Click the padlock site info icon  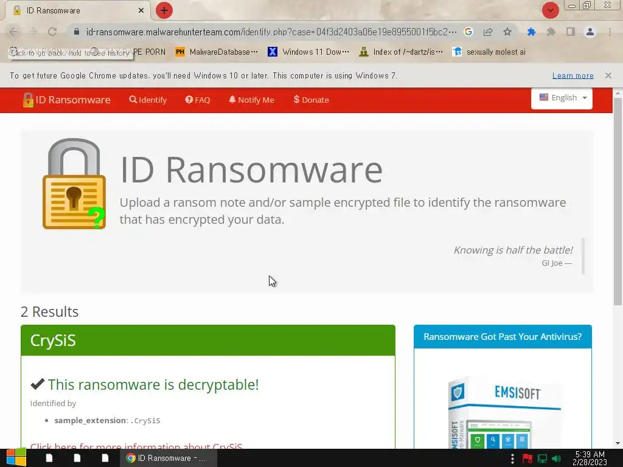tap(77, 32)
